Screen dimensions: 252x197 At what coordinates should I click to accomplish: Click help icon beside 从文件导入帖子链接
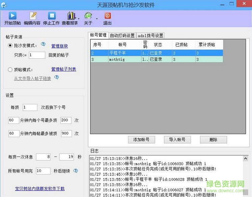pos(57,77)
